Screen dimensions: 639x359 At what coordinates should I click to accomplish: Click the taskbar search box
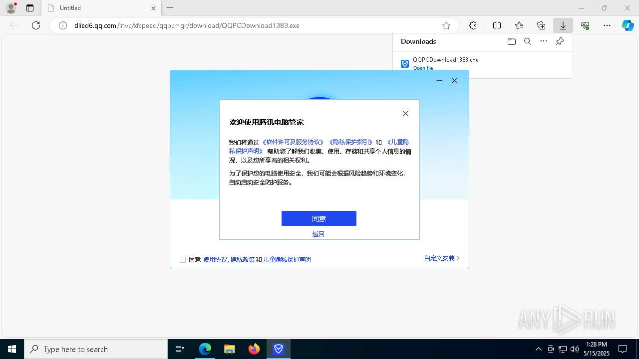[x=96, y=349]
